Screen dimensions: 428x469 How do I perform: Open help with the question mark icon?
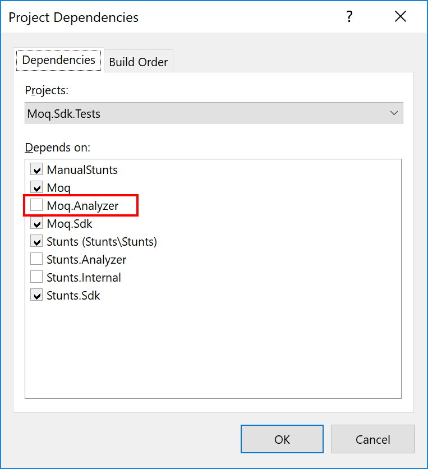[349, 17]
